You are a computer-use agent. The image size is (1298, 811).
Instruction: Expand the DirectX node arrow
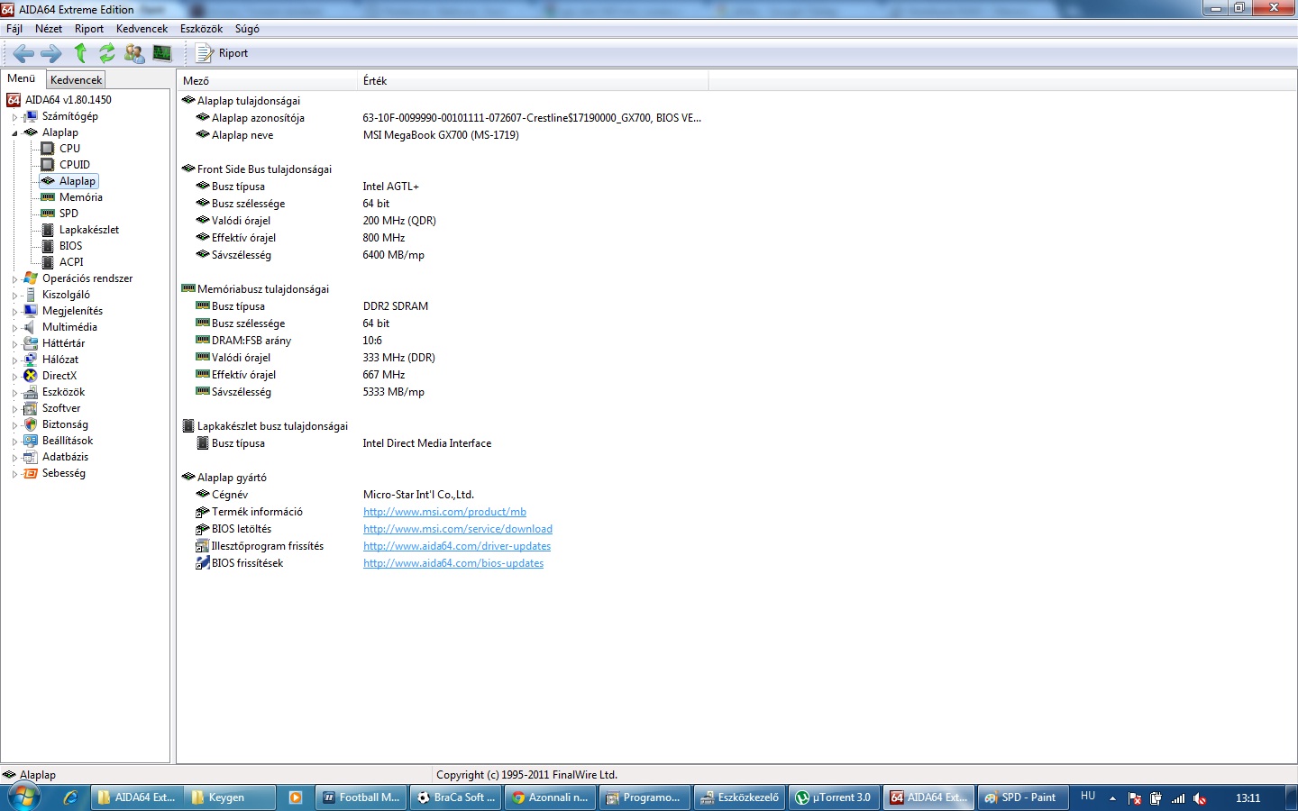coord(14,377)
